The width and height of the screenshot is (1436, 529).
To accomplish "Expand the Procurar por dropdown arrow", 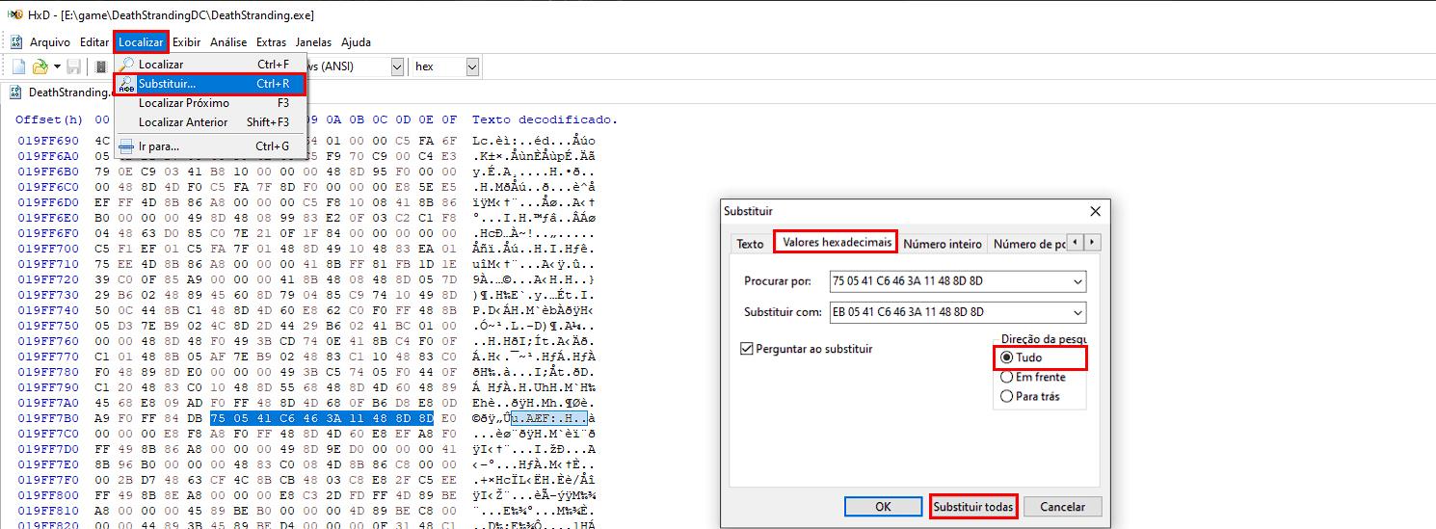I will pyautogui.click(x=1077, y=282).
